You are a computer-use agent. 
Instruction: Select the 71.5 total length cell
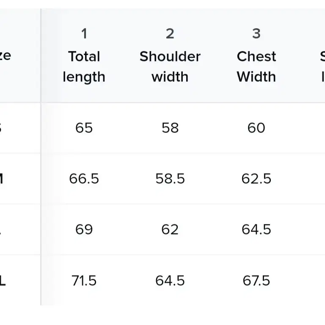(x=84, y=281)
